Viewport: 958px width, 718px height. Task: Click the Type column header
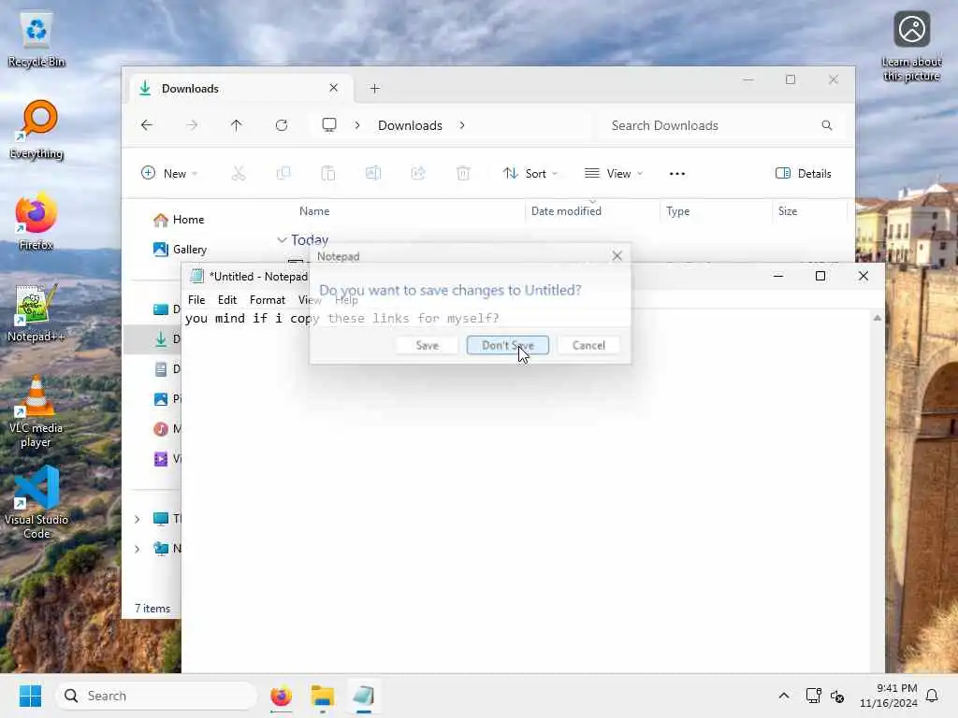(x=677, y=211)
